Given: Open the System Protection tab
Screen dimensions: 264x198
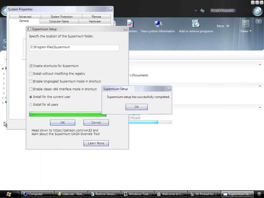Looking at the screenshot, I should point(62,16).
